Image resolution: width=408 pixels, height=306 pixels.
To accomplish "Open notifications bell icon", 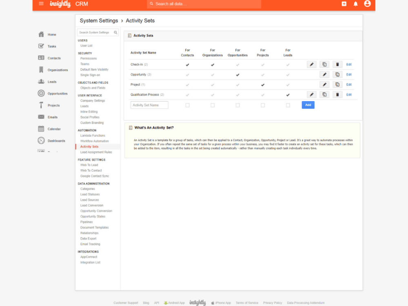I will 355,4.
